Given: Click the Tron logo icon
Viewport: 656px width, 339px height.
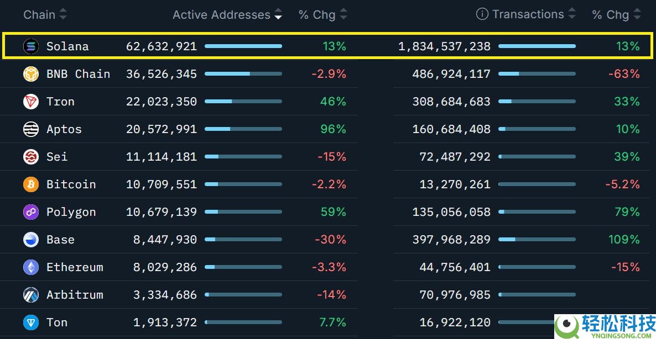Looking at the screenshot, I should click(31, 102).
